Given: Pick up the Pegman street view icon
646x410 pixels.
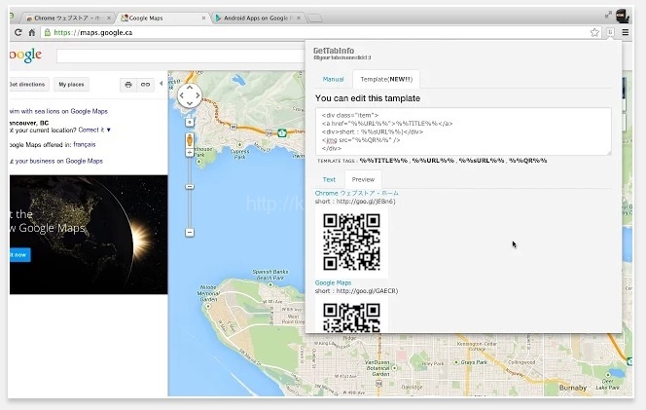Looking at the screenshot, I should point(190,140).
